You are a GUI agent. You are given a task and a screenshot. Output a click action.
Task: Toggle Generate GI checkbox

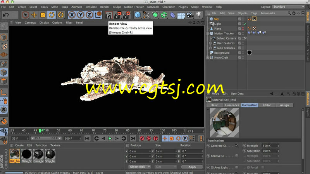point(237,146)
